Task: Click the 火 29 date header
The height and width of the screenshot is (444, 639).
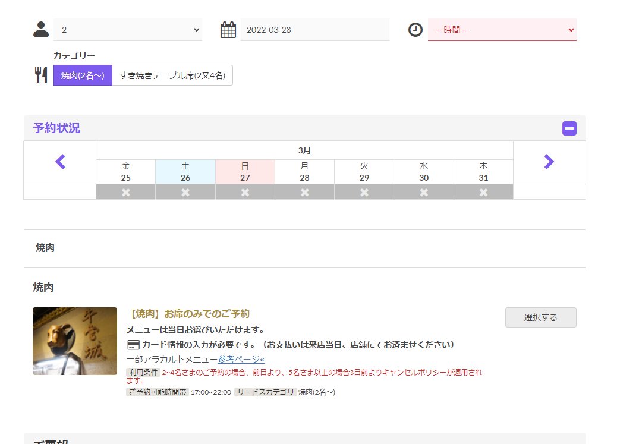Action: tap(364, 172)
